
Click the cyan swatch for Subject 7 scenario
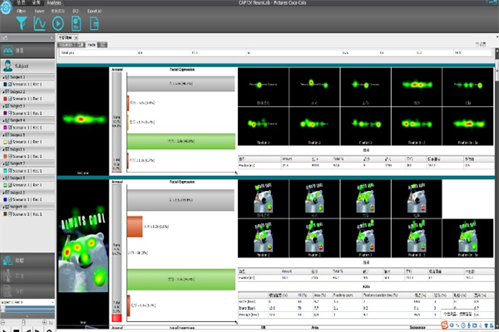[5, 171]
